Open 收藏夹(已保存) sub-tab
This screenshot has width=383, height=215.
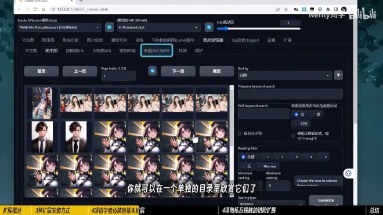click(157, 50)
